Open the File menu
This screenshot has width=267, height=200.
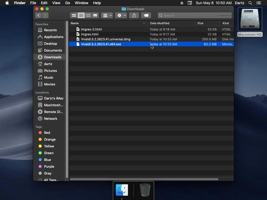pos(33,3)
